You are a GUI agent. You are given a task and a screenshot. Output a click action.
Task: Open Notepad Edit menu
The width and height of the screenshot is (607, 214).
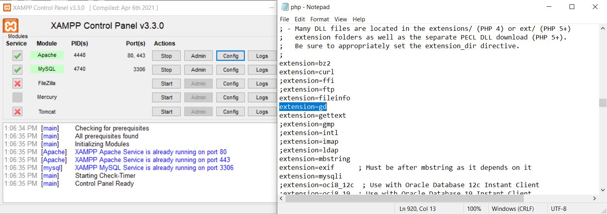[300, 19]
